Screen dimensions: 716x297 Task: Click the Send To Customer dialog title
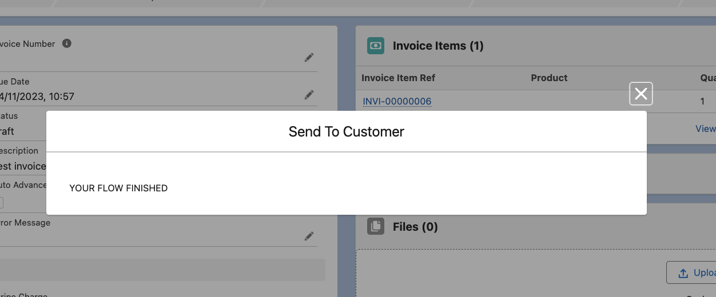click(346, 132)
